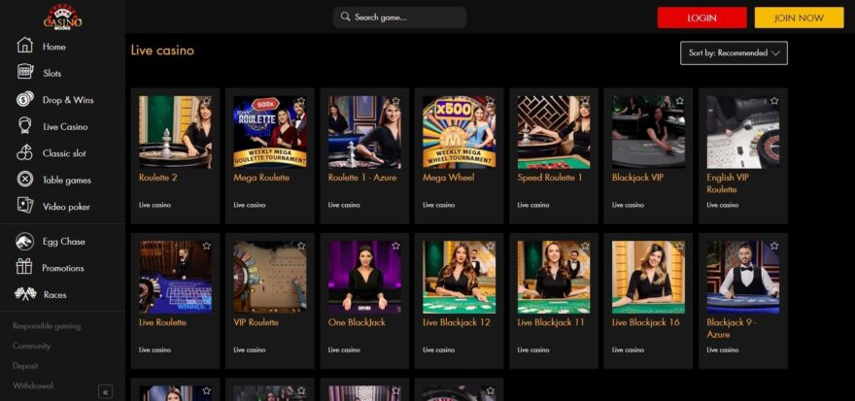Click the casino logo
Viewport: 855px width, 401px height.
(x=63, y=17)
